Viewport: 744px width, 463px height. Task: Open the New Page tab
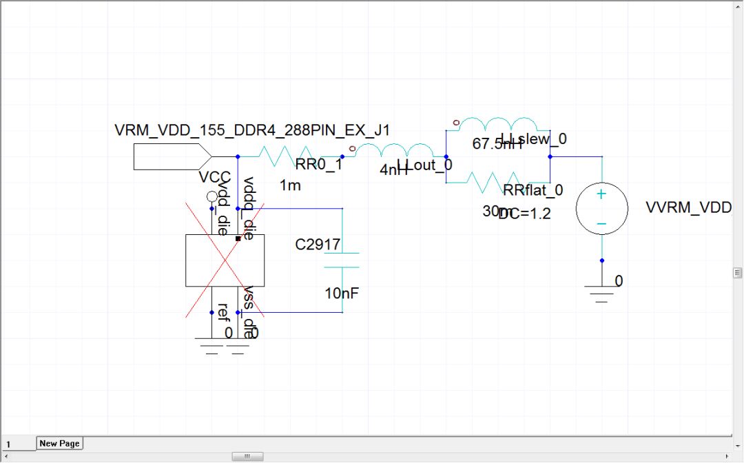[x=59, y=444]
